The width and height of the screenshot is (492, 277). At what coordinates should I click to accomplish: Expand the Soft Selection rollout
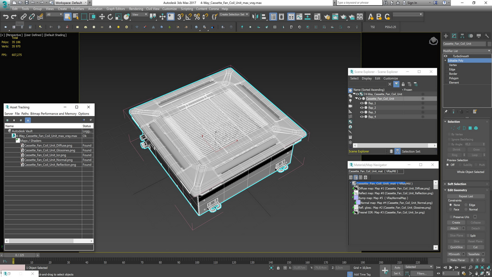coord(445,184)
